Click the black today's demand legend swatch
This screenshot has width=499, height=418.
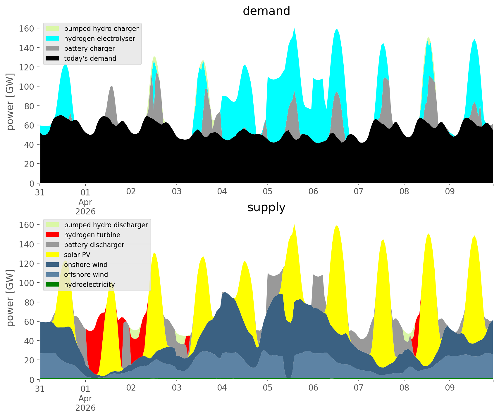[52, 58]
